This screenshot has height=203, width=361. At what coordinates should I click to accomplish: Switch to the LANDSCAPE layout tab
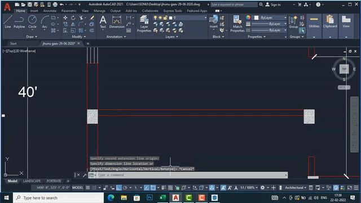(x=32, y=181)
